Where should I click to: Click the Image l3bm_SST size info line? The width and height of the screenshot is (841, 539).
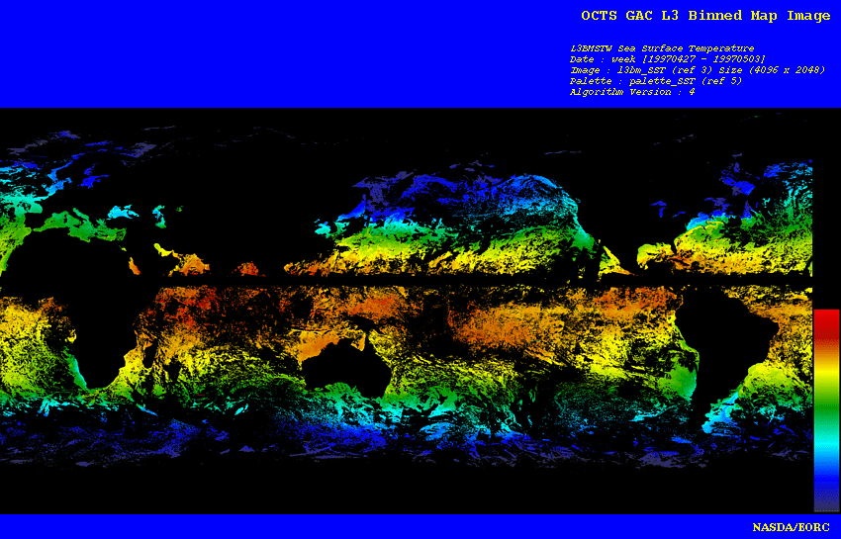697,70
